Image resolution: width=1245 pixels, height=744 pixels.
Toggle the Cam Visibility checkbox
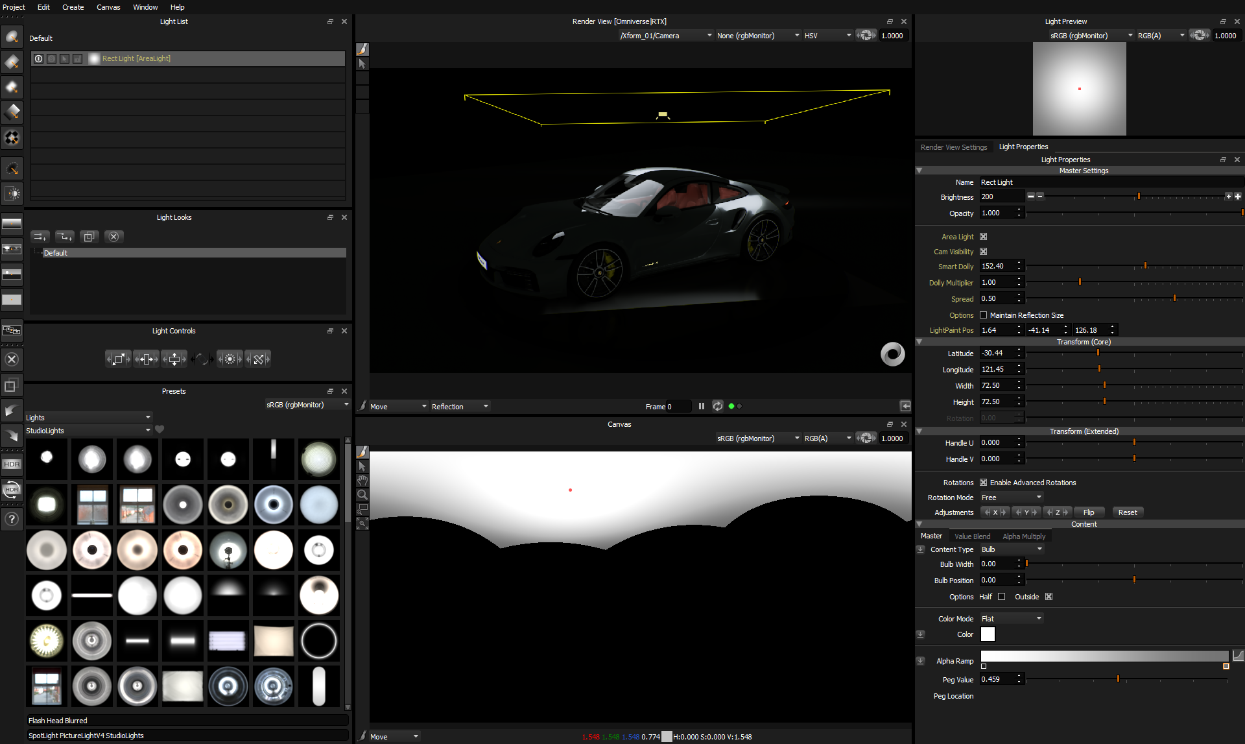point(983,252)
